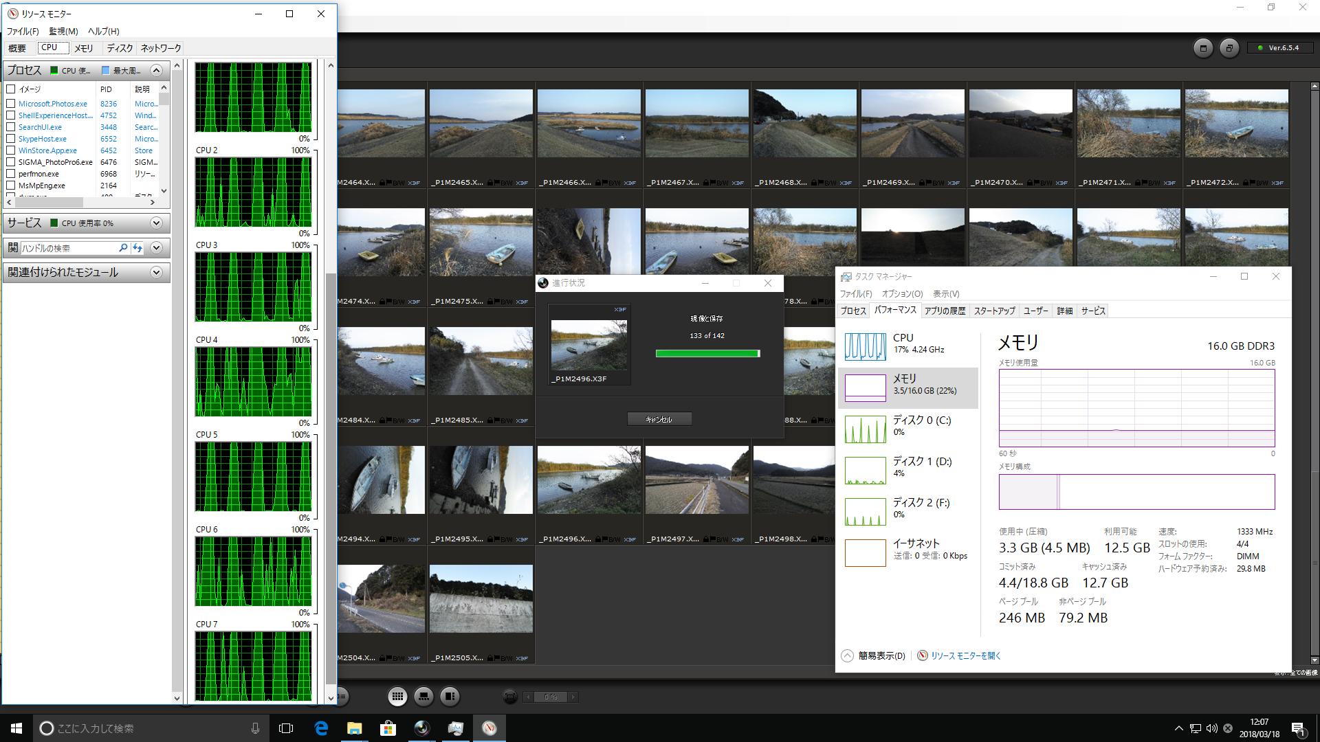1320x742 pixels.
Task: Switch to the メモリ tab in Resource Monitor
Action: coord(83,48)
